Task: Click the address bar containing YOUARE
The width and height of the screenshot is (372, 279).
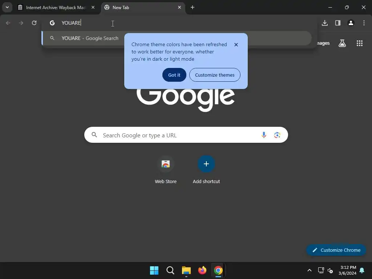Action: 180,23
